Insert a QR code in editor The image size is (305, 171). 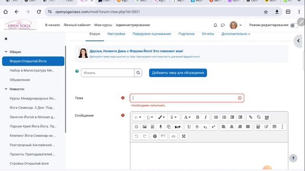[x=267, y=117]
